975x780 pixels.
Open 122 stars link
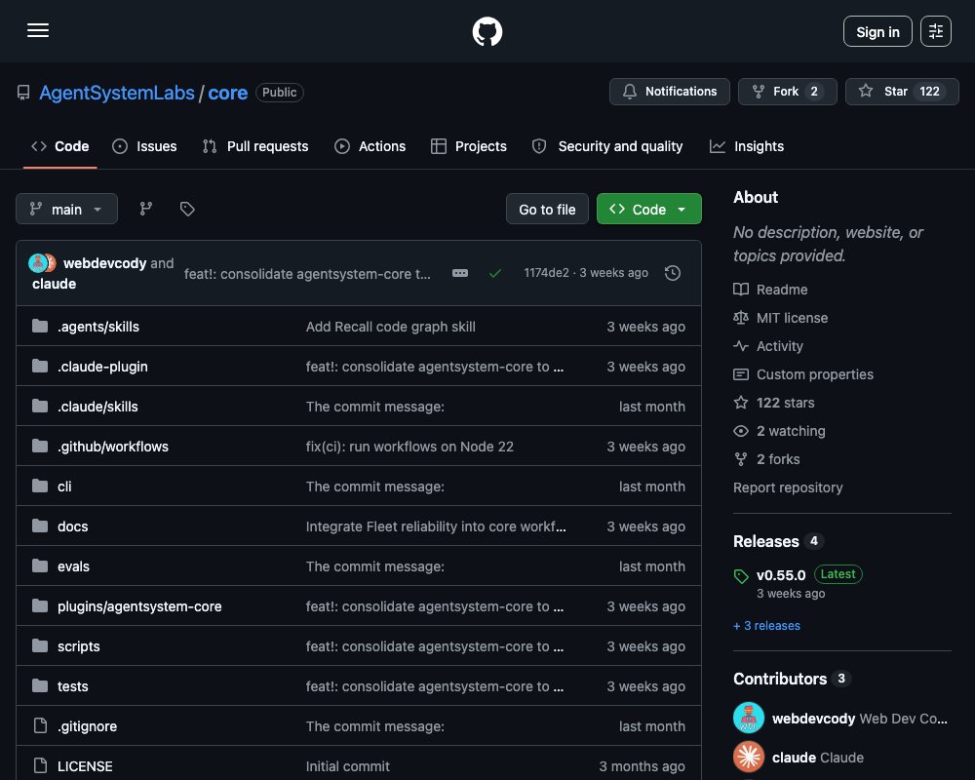(x=774, y=403)
